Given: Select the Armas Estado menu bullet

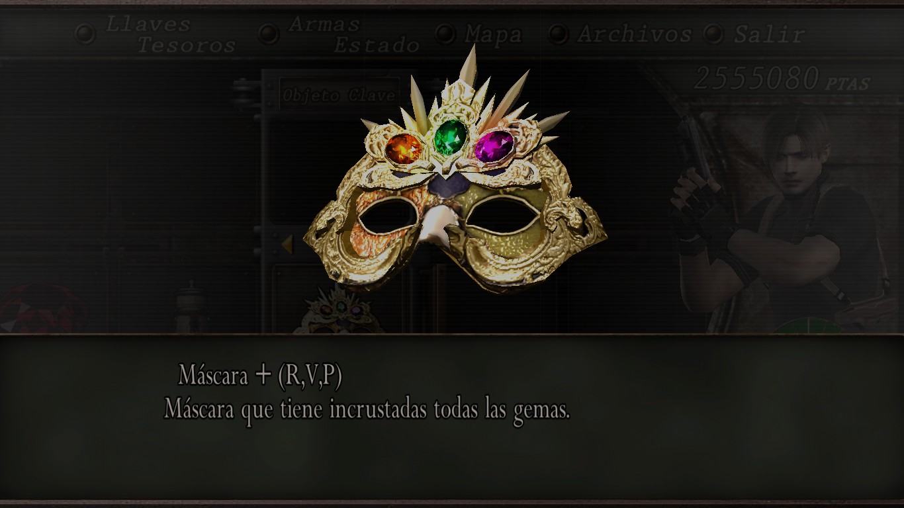Looking at the screenshot, I should [268, 34].
